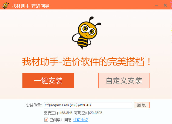This screenshot has height=124, width=172.
Task: Click the 安装位置 label
Action: coord(34,105)
